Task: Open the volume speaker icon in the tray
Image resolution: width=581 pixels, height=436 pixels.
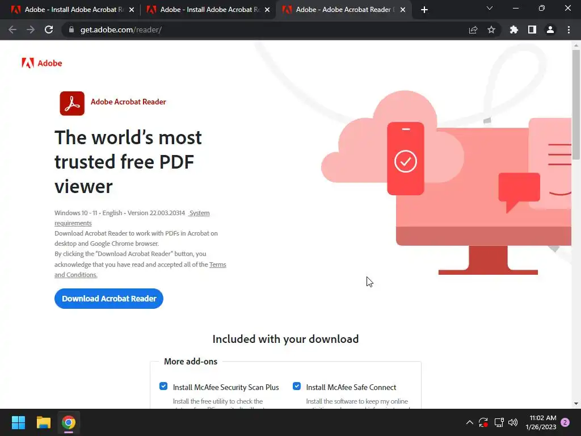Action: pyautogui.click(x=513, y=422)
